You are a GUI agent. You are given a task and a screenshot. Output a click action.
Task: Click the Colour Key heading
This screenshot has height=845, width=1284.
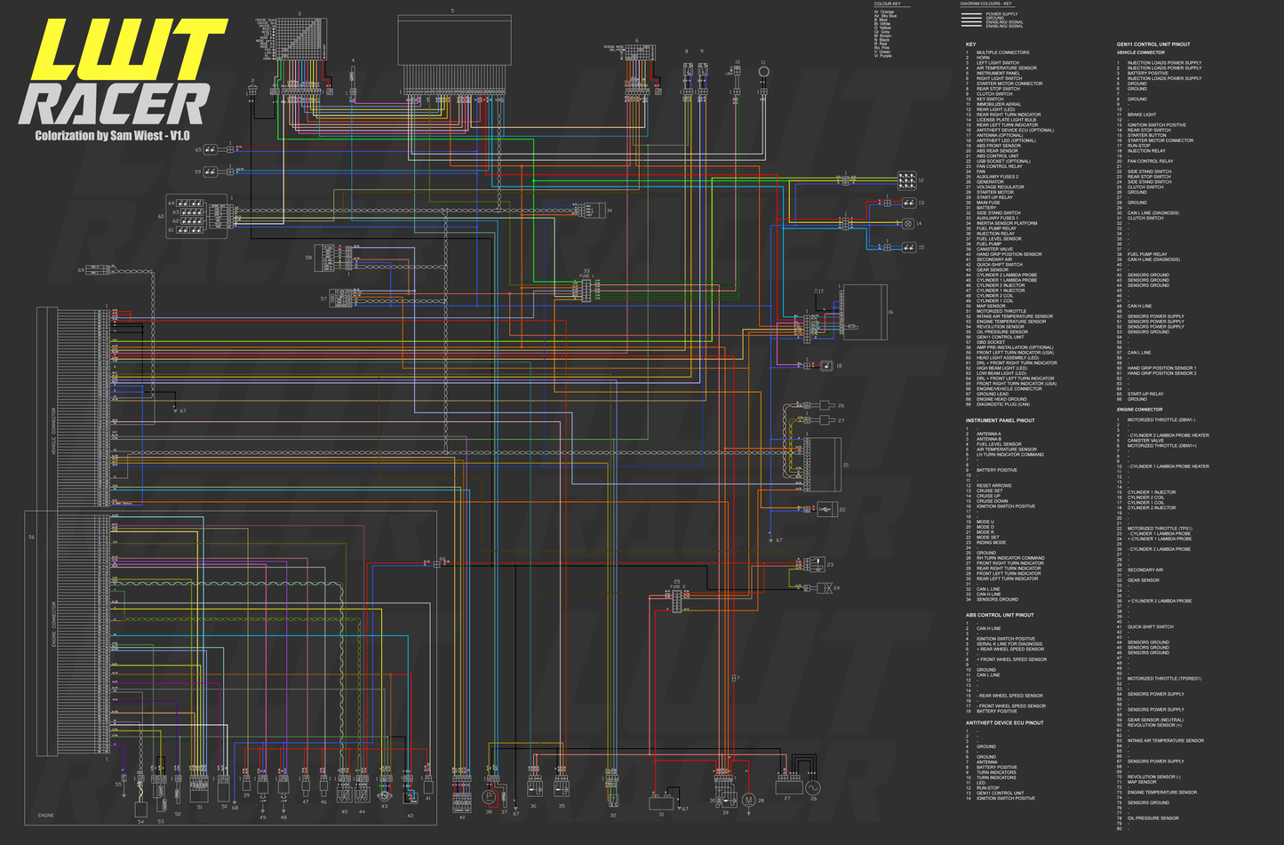tap(887, 4)
